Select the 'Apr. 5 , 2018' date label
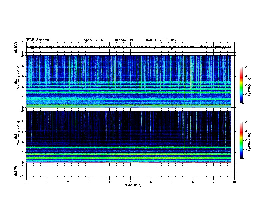 [x=93, y=40]
